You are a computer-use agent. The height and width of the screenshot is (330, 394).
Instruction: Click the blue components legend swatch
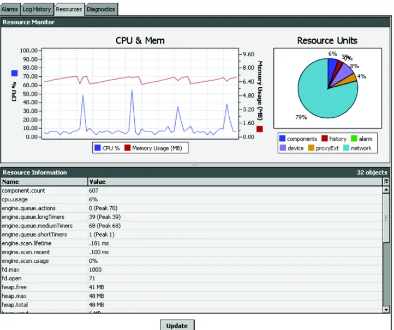coord(282,139)
